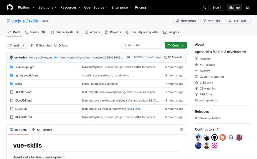This screenshot has width=257, height=159.
Task: Click the Notifications bell button
Action: pyautogui.click(x=186, y=21)
